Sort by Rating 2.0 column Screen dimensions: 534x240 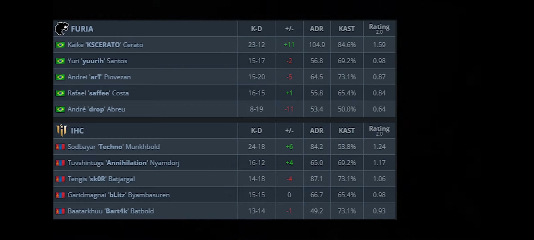tap(379, 29)
